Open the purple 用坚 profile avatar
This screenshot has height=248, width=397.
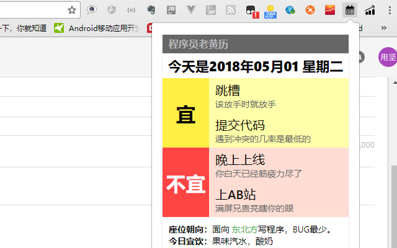(x=388, y=57)
